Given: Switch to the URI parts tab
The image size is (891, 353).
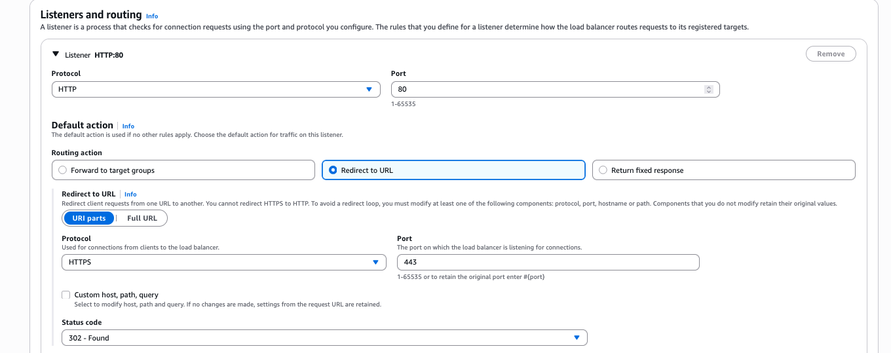Looking at the screenshot, I should click(x=89, y=218).
